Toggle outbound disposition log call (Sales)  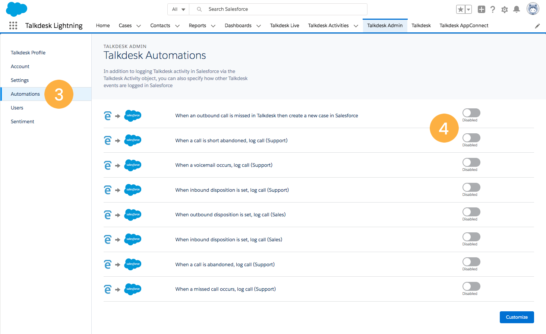[x=471, y=212]
